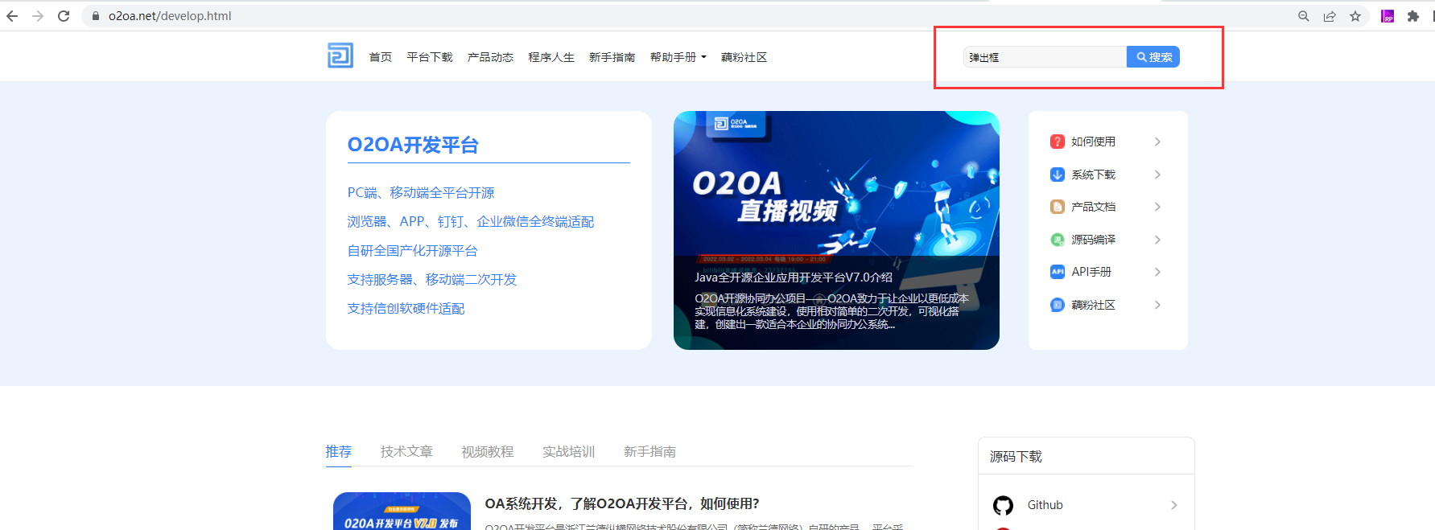1435x530 pixels.
Task: Click the O2OA logo in the header
Action: tap(340, 55)
